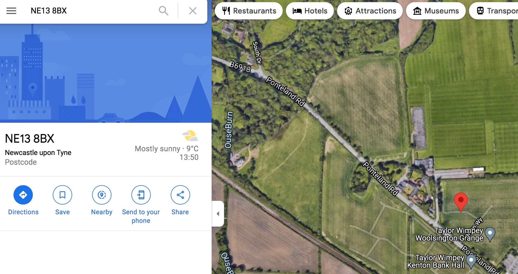Open Taylor Wimpey Kenton Bank Hall marker
Screen dimensions: 518x274
click(x=471, y=262)
